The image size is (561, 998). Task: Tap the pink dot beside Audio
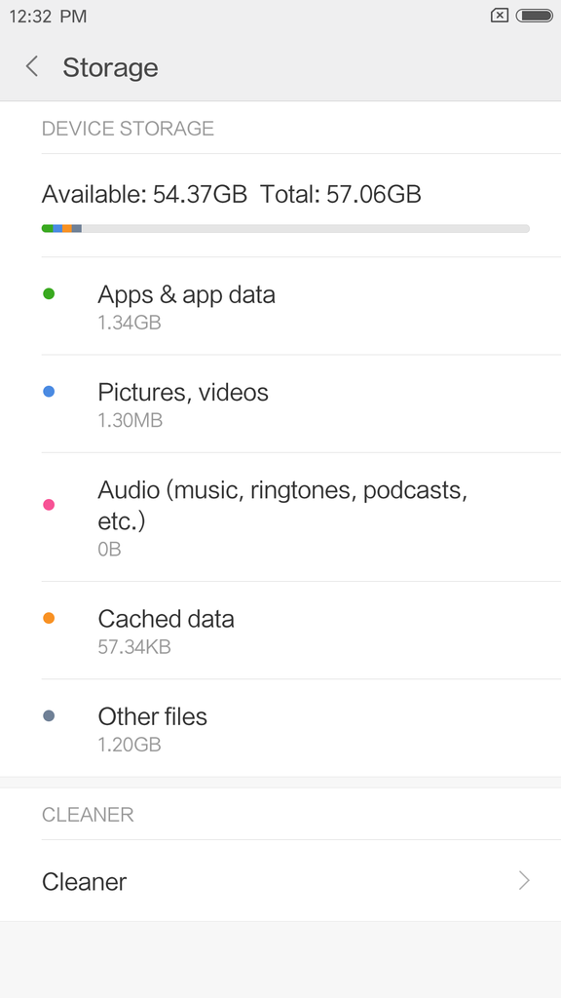pos(49,505)
